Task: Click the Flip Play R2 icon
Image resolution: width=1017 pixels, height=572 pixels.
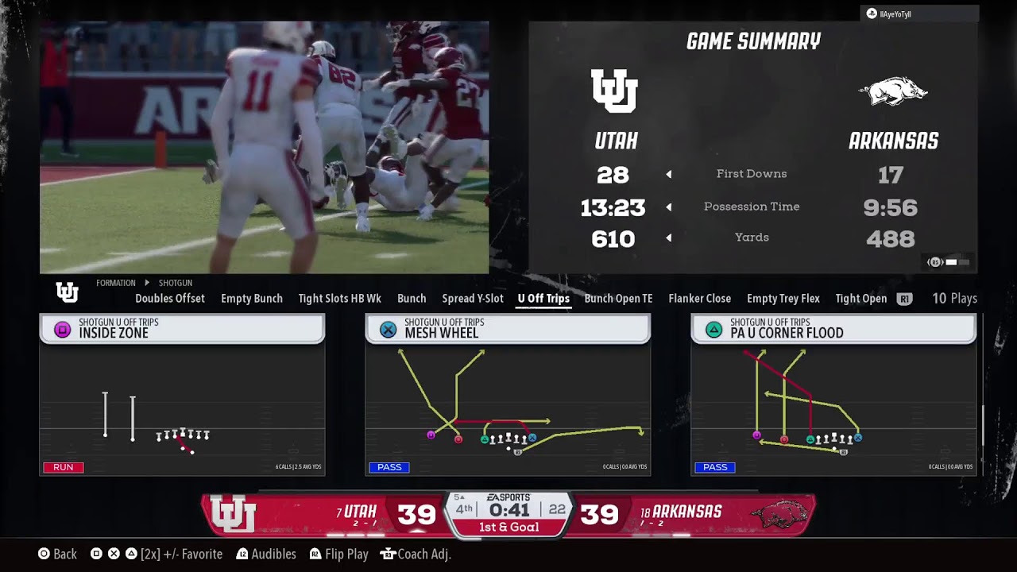Action: coord(315,554)
